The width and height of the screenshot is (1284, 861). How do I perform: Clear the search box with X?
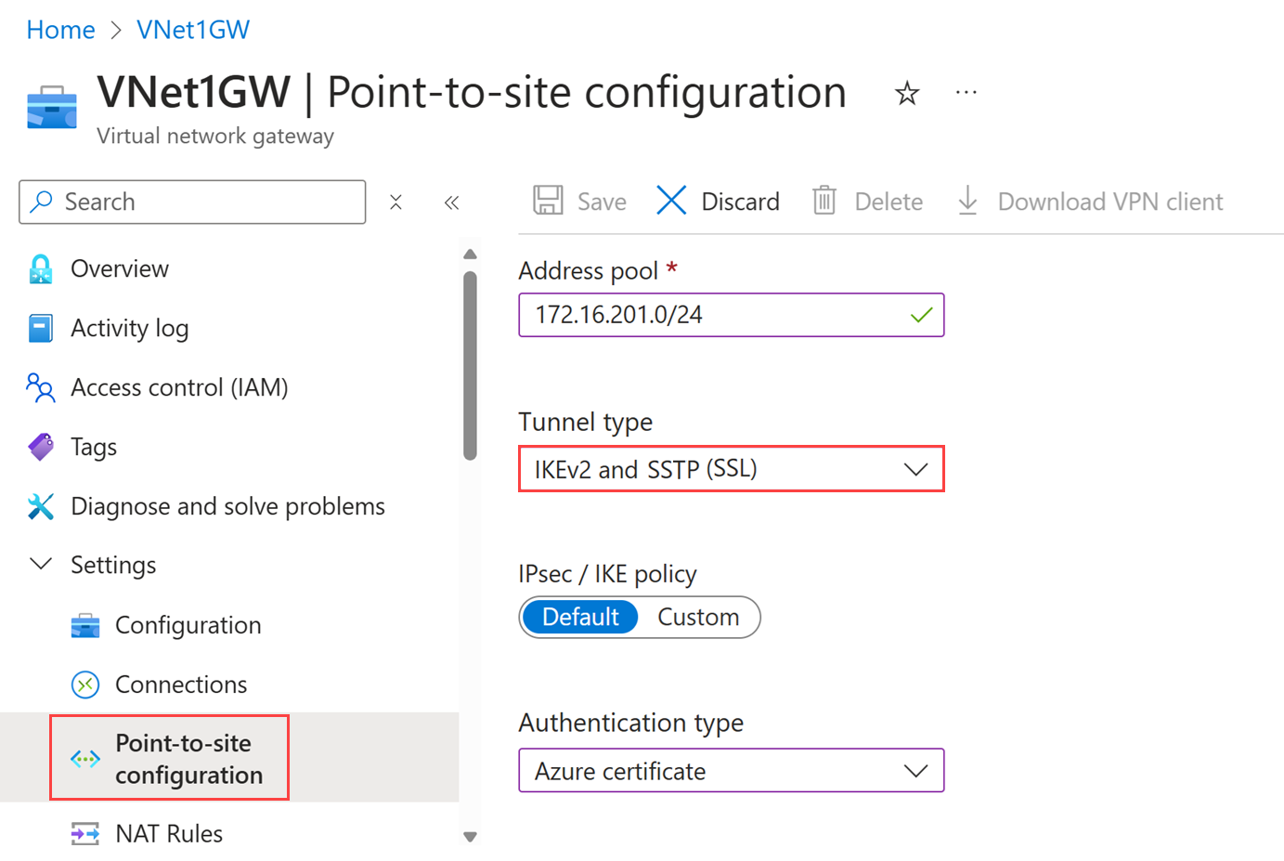[x=396, y=202]
